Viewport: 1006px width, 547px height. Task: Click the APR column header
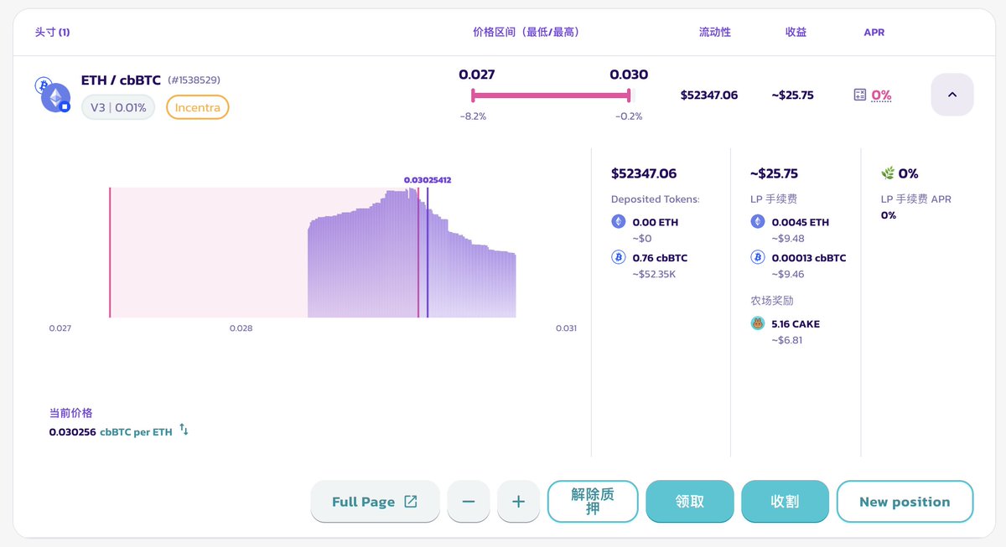point(874,33)
